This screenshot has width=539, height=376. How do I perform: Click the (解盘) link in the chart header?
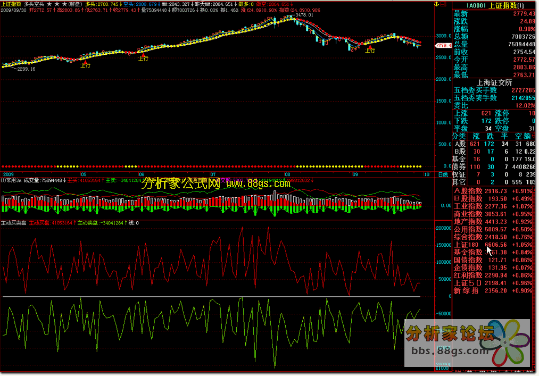(76, 4)
